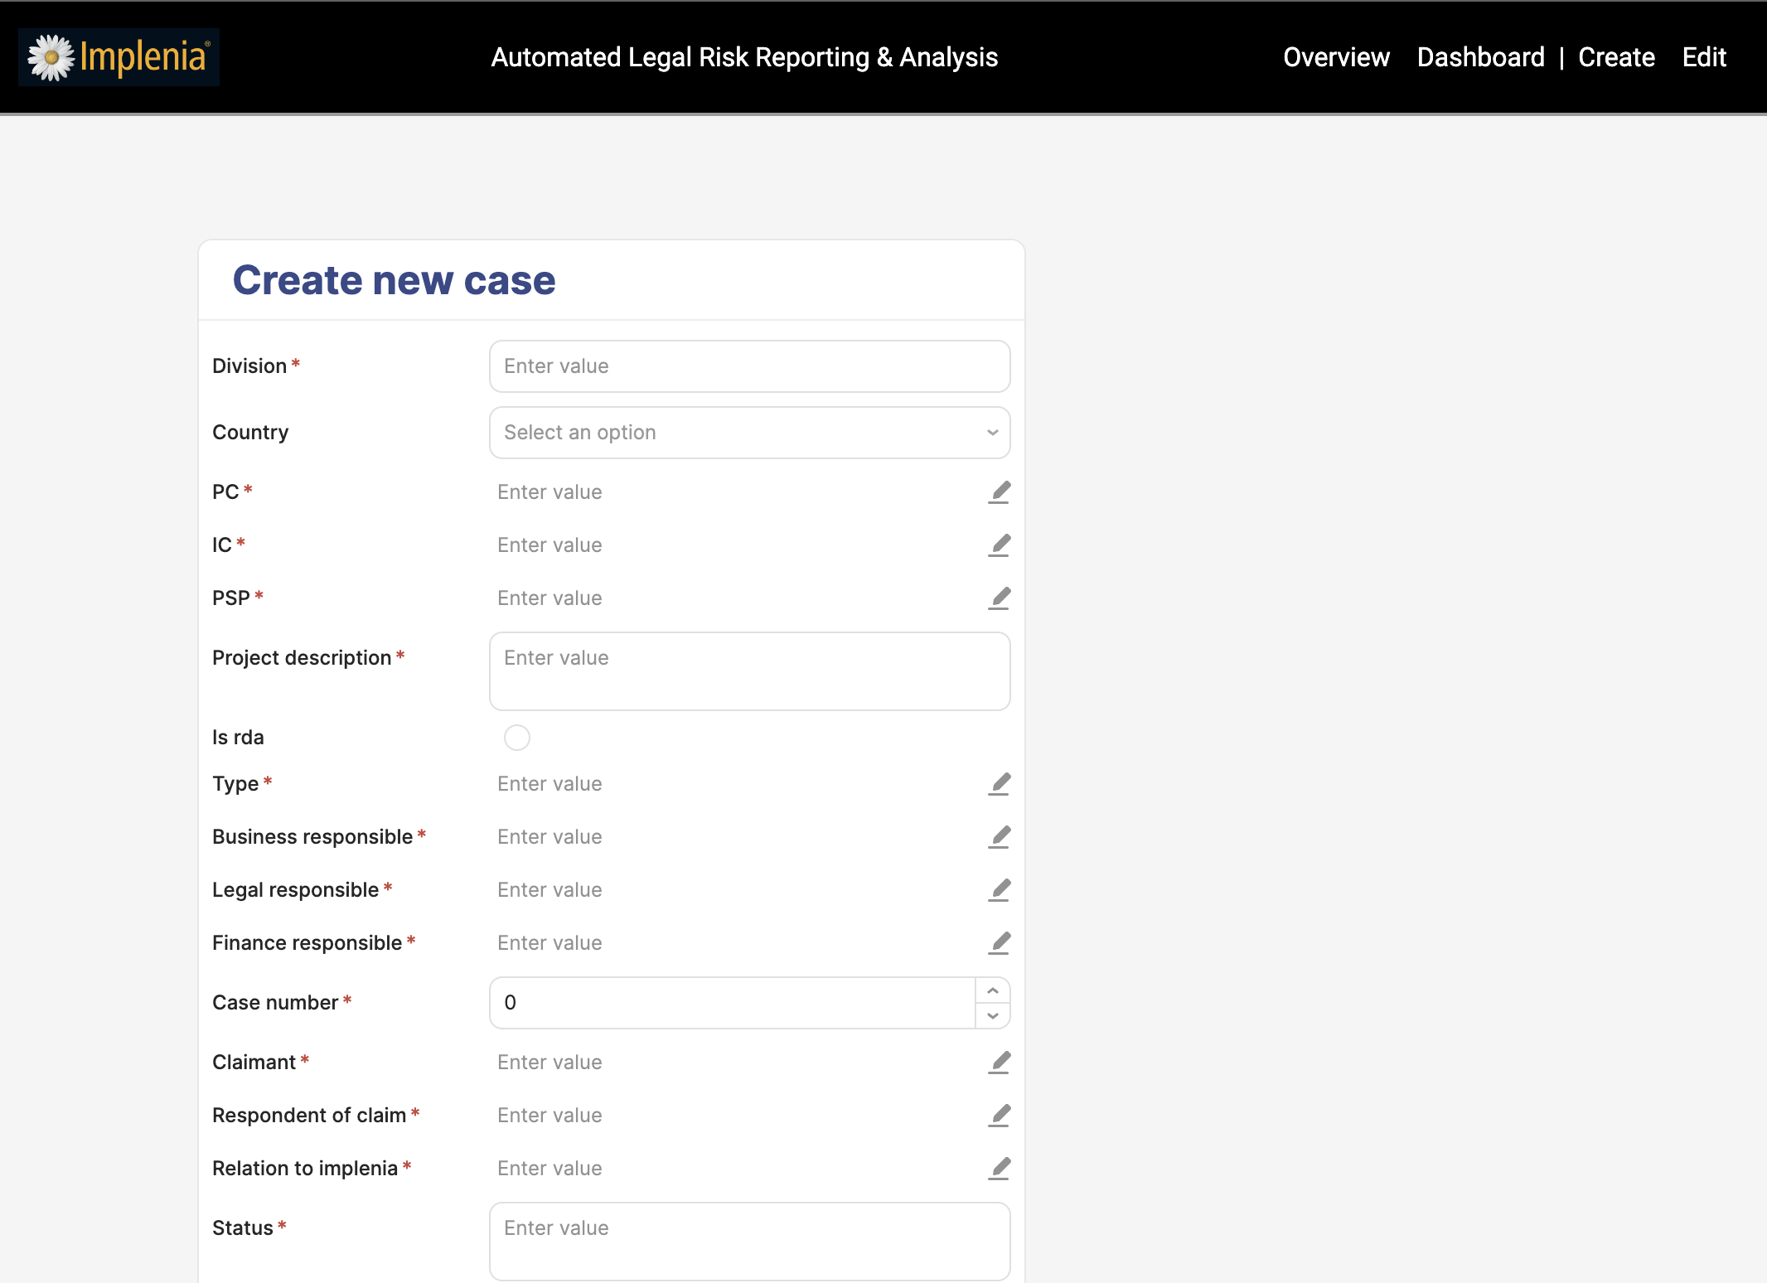Viewport: 1767px width, 1283px height.
Task: Click the PSP field's pencil icon
Action: (x=999, y=598)
